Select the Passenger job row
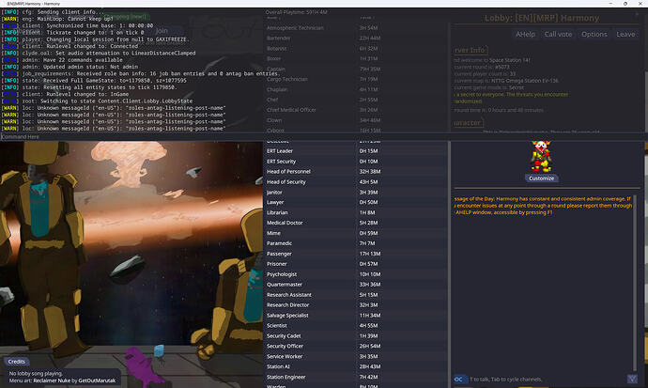Viewport: 648px width, 388px height. pos(355,254)
